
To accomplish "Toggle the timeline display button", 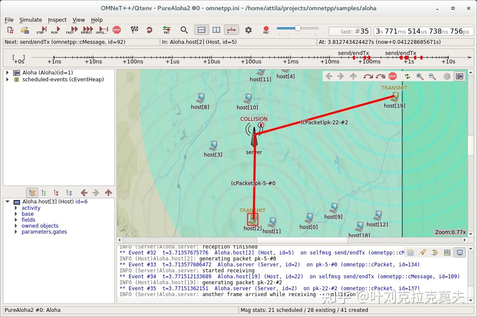I will tap(231, 30).
